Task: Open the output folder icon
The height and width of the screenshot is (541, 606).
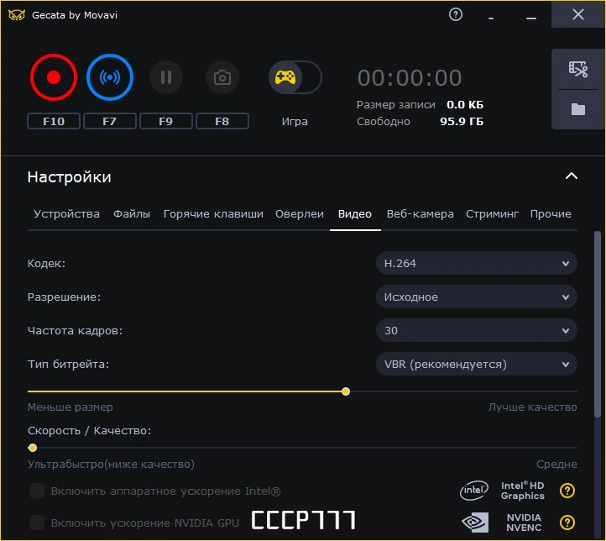Action: (x=577, y=109)
